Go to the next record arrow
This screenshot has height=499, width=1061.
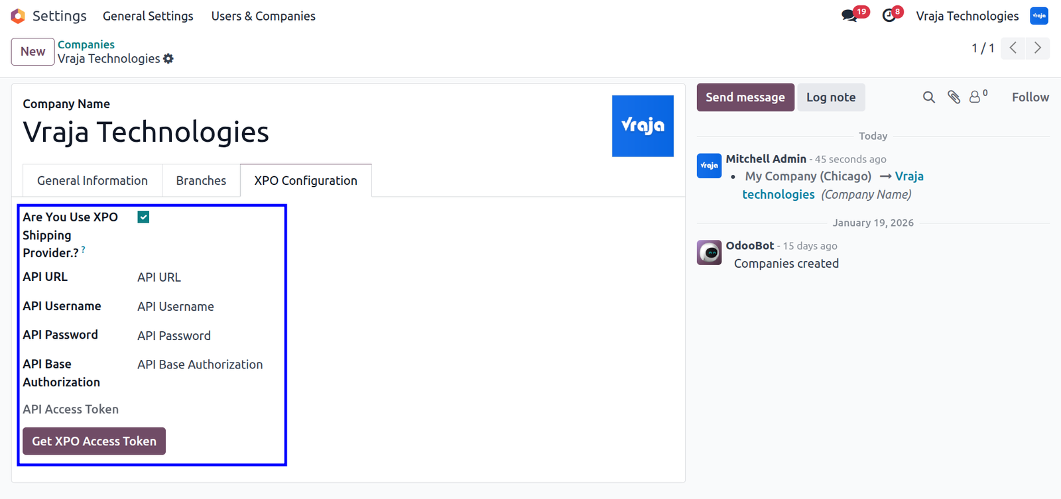(1038, 48)
